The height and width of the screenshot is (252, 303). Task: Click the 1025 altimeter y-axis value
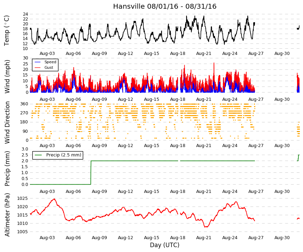pos(22,198)
